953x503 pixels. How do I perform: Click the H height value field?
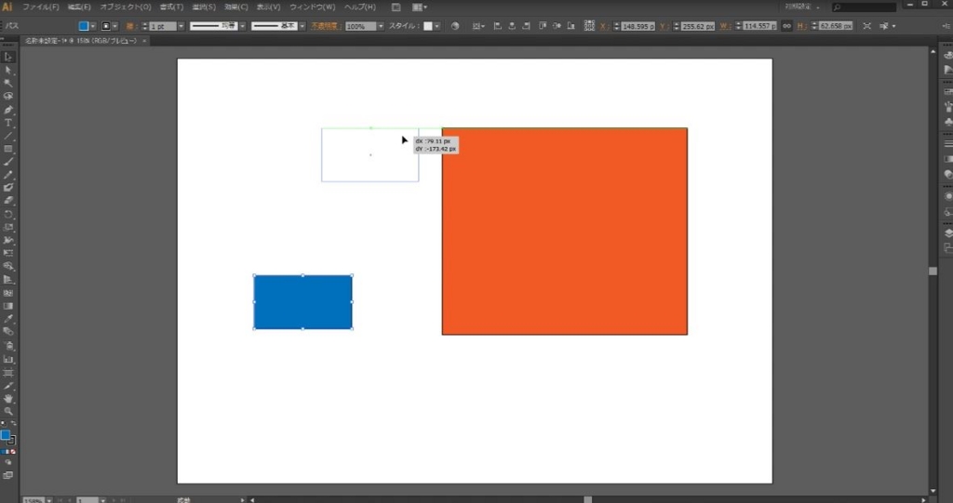pos(835,26)
